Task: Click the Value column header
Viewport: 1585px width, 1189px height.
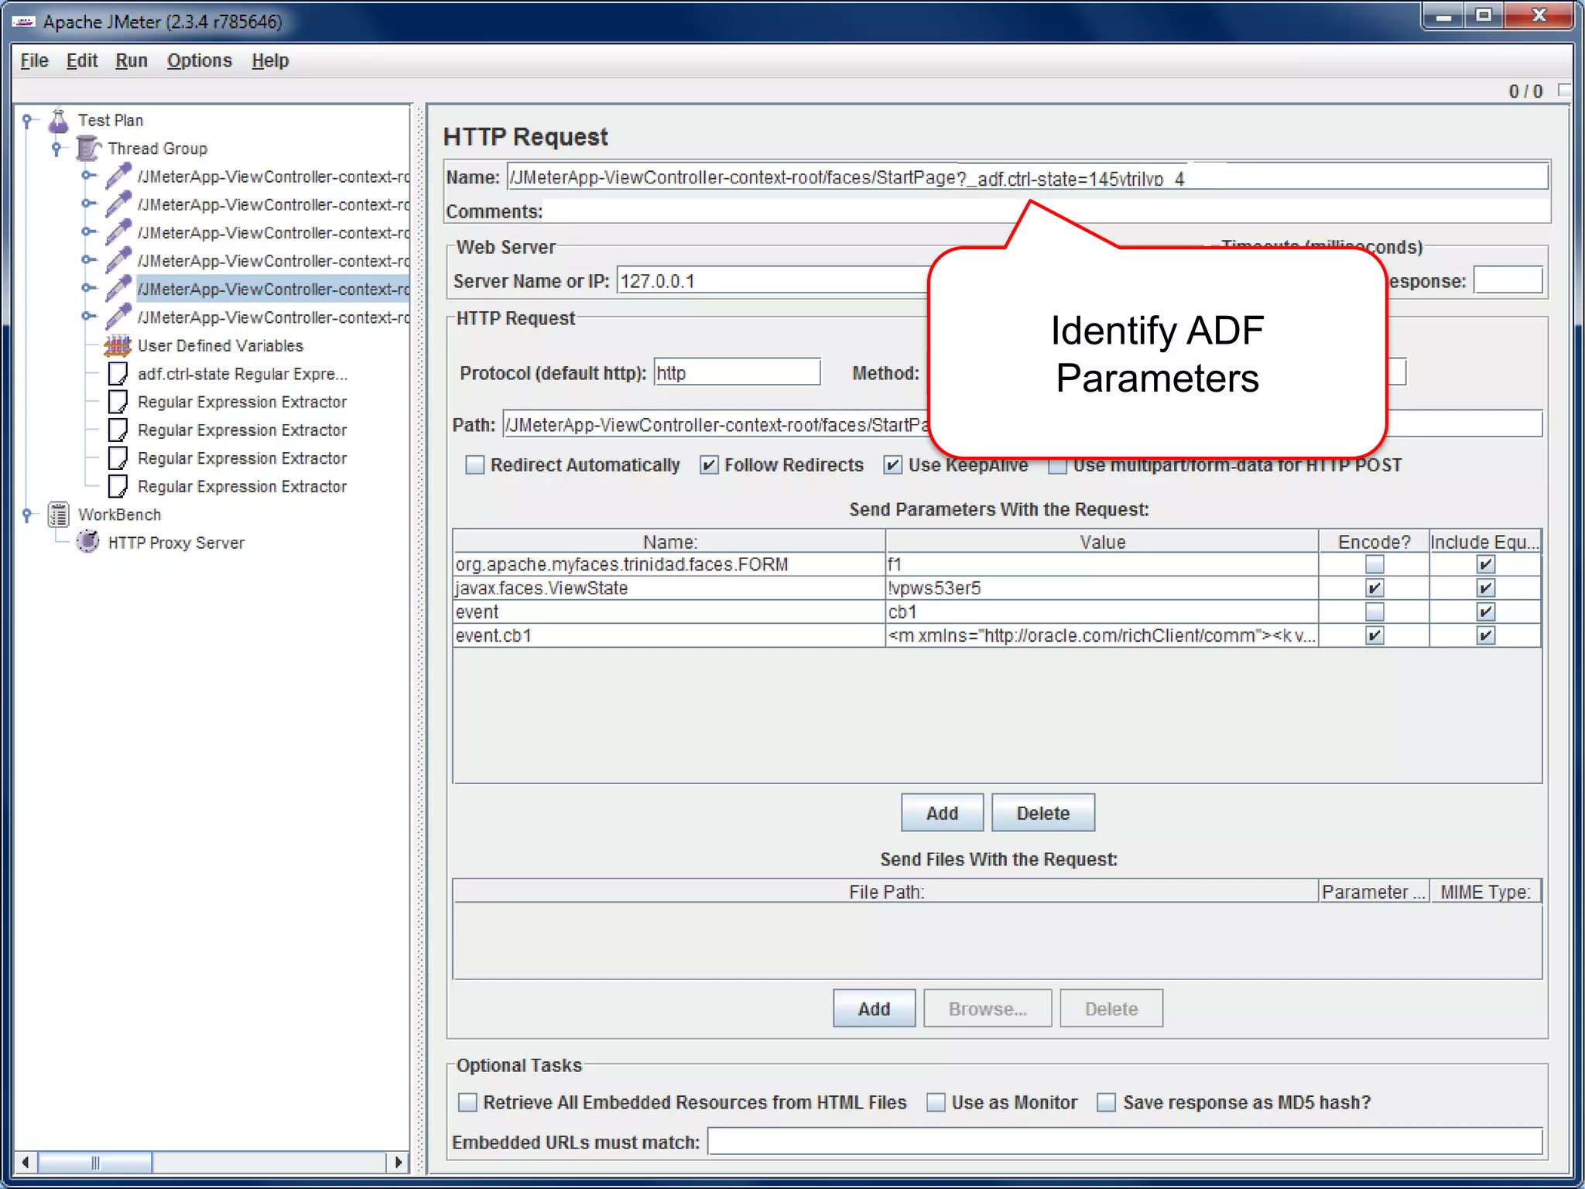Action: pyautogui.click(x=1102, y=542)
